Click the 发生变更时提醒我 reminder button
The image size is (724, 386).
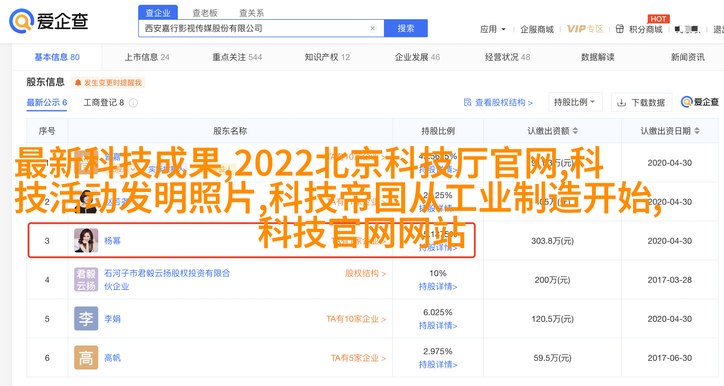pyautogui.click(x=108, y=83)
